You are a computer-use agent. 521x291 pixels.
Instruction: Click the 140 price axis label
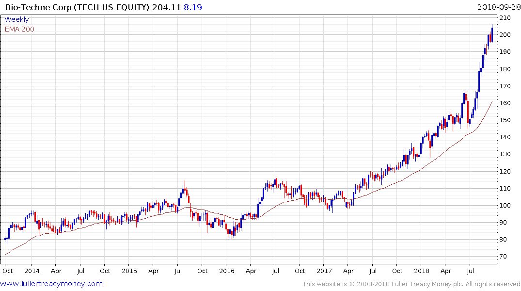[x=505, y=137]
